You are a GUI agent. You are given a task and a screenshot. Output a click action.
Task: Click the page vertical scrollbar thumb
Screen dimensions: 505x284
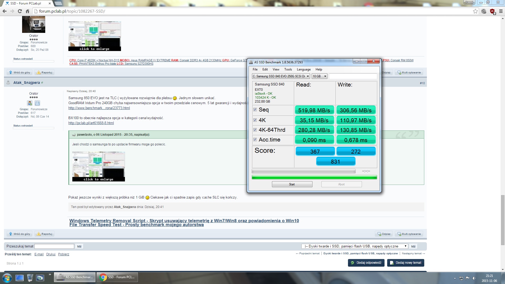tap(503, 220)
